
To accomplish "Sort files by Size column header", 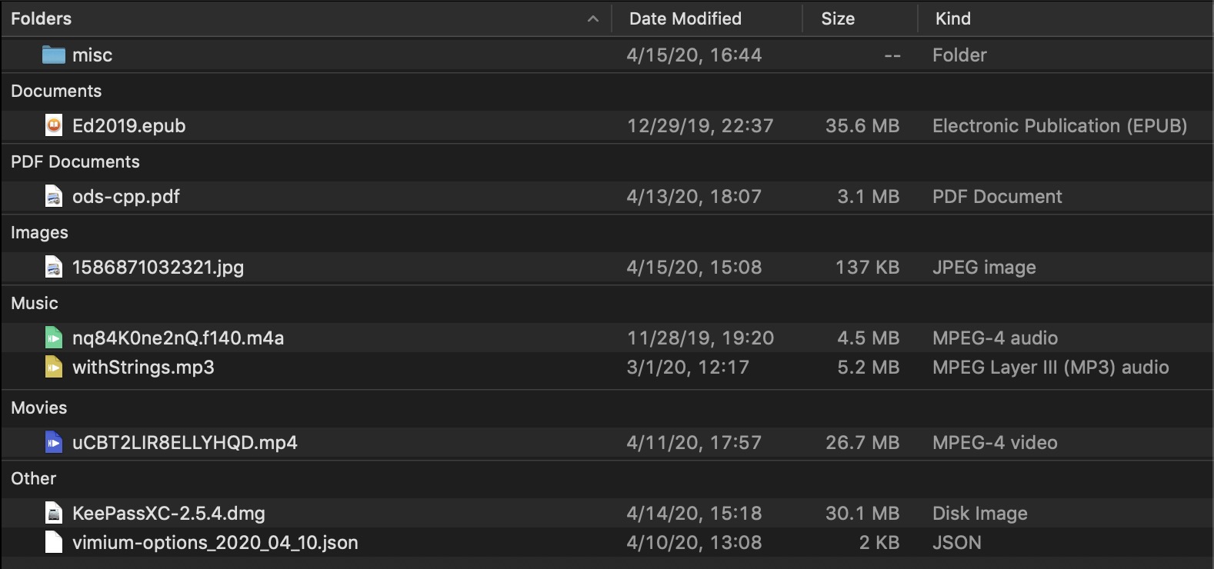I will (x=837, y=18).
